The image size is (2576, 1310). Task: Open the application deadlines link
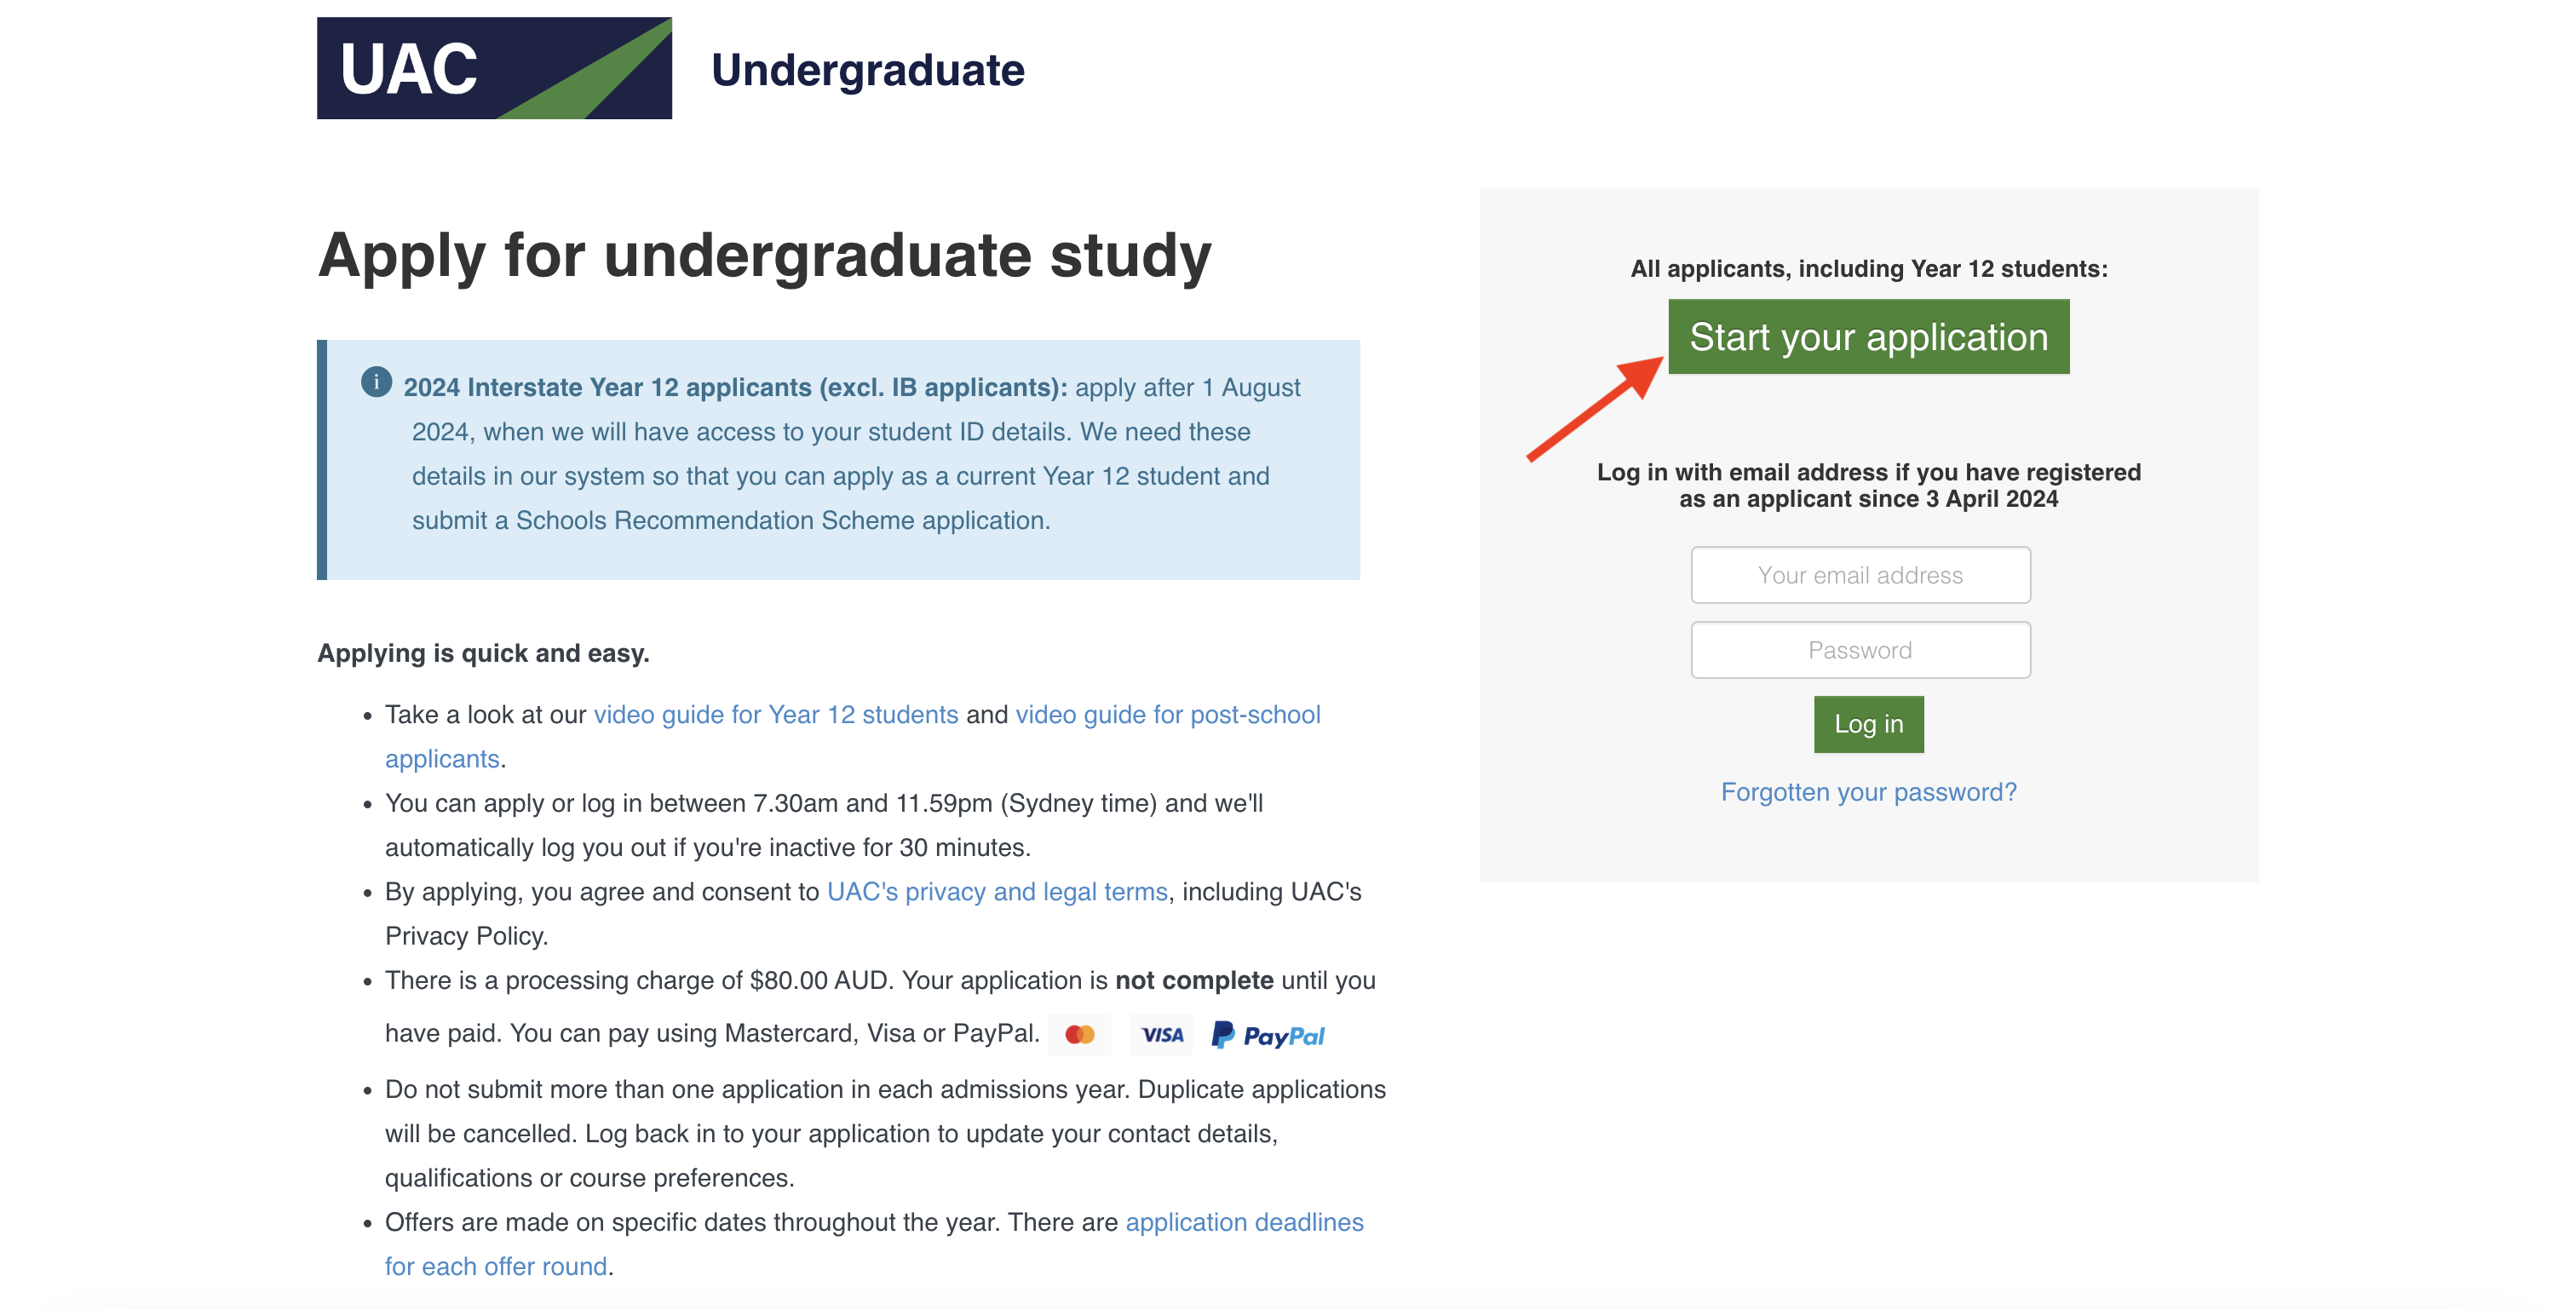pos(1244,1222)
